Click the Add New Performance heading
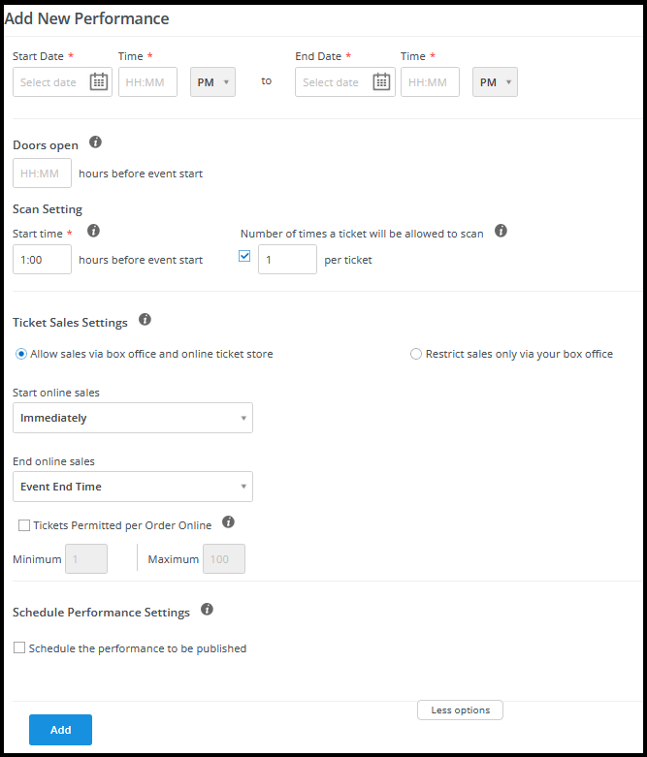This screenshot has width=647, height=757. [x=86, y=18]
